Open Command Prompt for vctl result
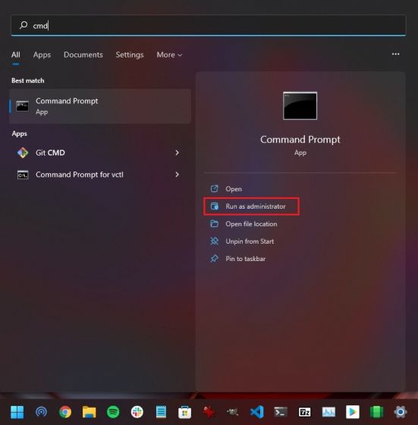 pyautogui.click(x=100, y=175)
